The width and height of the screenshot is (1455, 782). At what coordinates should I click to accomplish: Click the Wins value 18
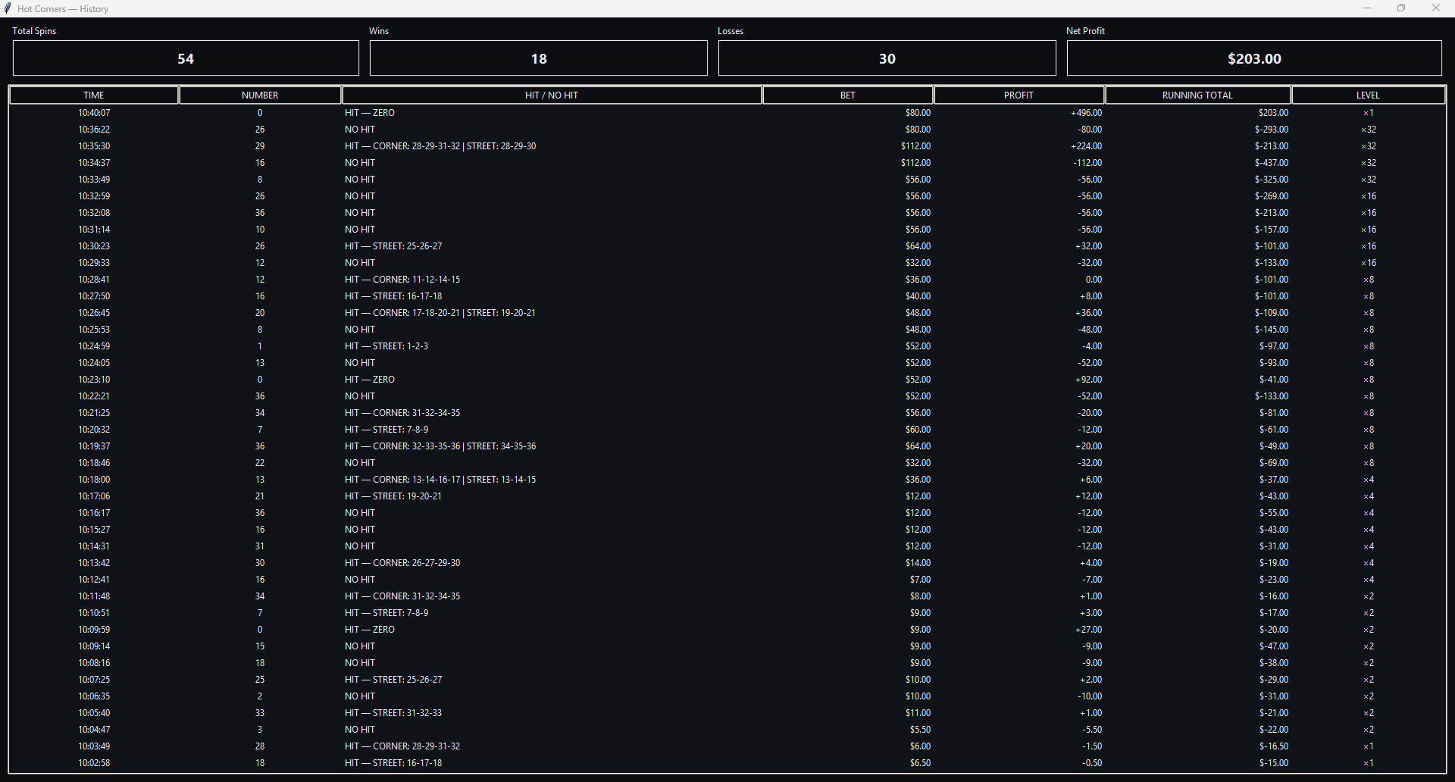click(539, 58)
